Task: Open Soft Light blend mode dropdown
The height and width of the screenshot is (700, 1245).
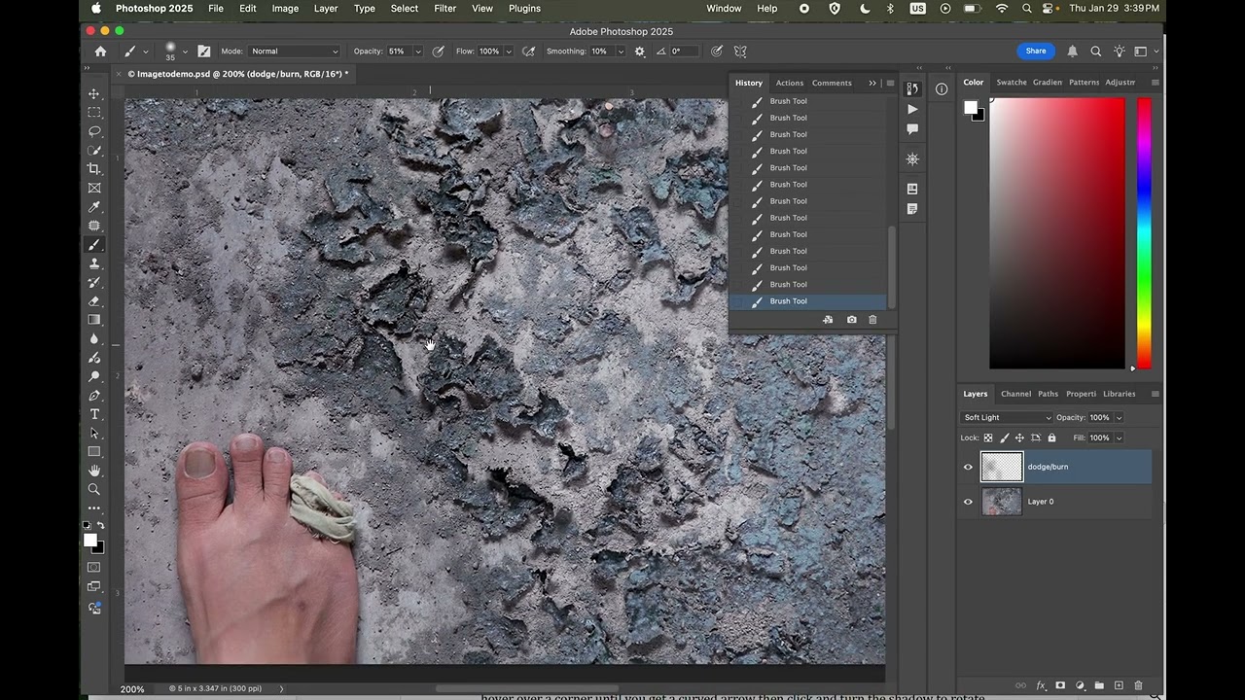Action: (x=1007, y=418)
